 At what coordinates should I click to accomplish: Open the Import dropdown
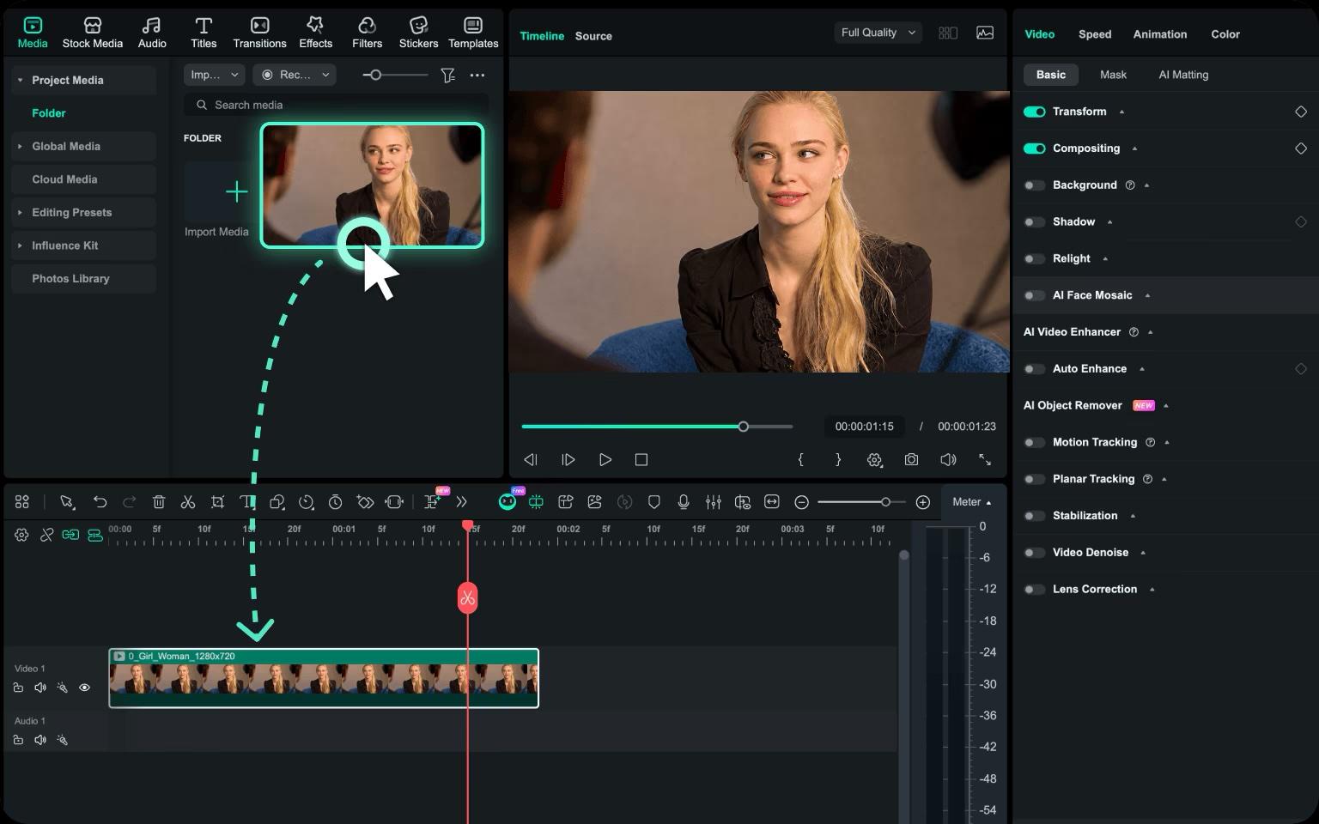tap(214, 75)
